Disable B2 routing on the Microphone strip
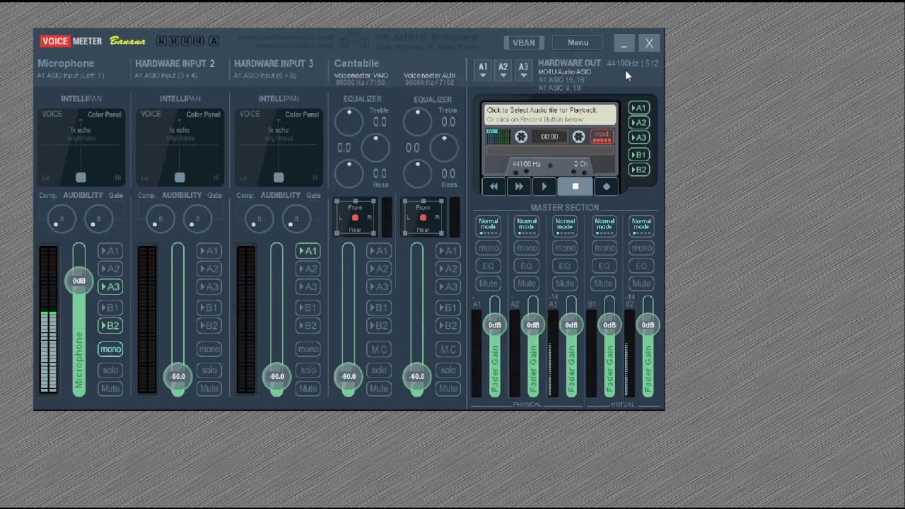Image resolution: width=905 pixels, height=509 pixels. 110,325
